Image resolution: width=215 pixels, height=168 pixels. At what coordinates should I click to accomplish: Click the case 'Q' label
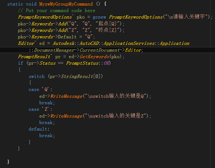41,89
